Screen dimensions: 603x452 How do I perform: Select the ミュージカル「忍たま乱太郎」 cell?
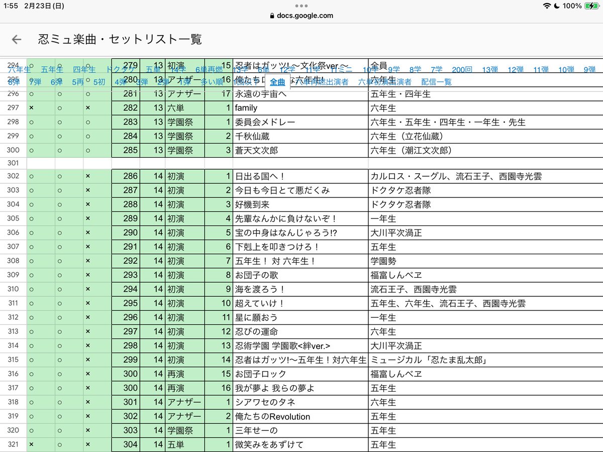(x=485, y=360)
